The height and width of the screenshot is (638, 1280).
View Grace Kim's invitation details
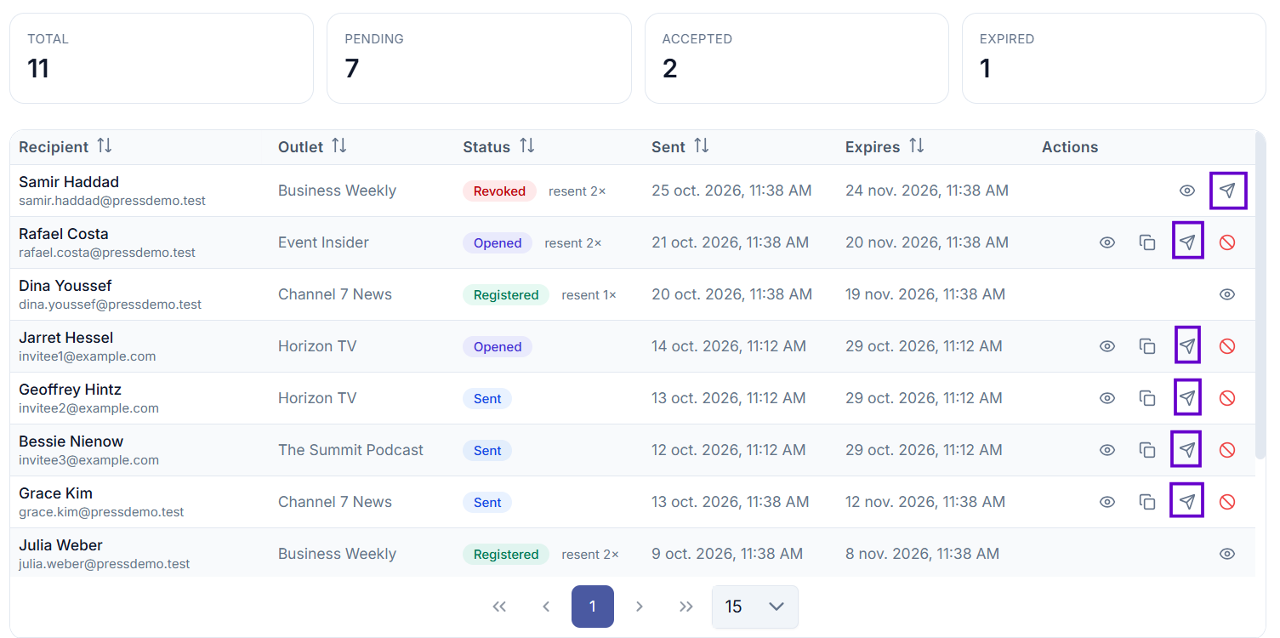(1107, 502)
